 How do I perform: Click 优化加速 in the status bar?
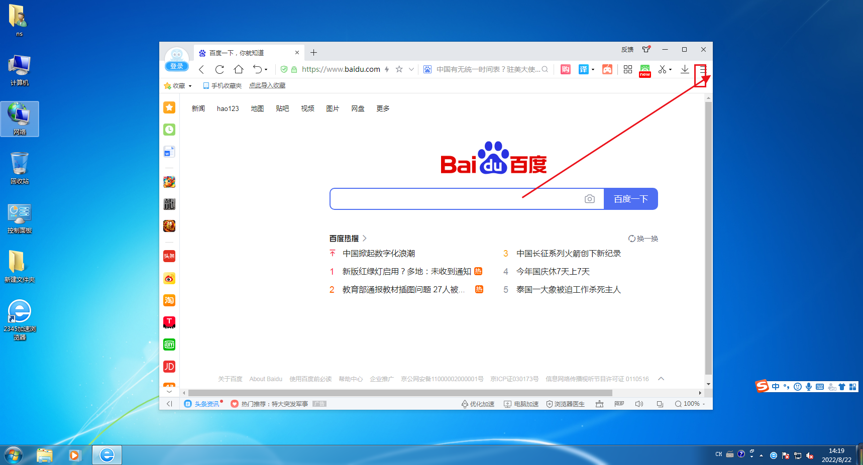[x=478, y=404]
